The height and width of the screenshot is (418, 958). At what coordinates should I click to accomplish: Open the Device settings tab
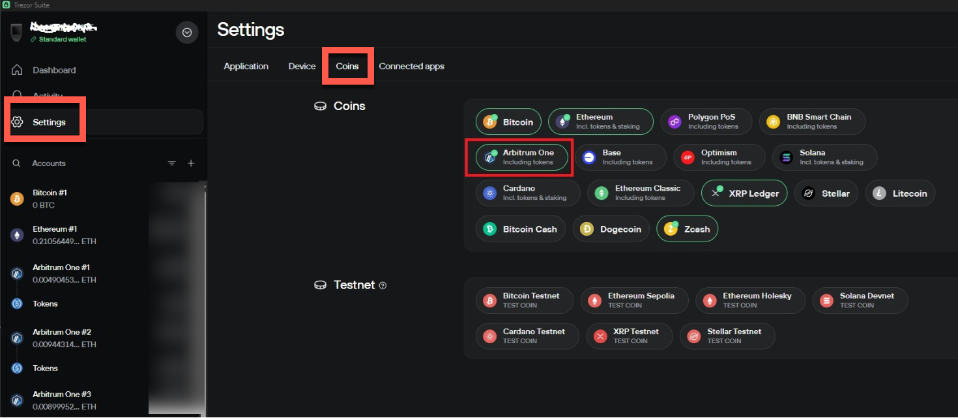(x=302, y=66)
